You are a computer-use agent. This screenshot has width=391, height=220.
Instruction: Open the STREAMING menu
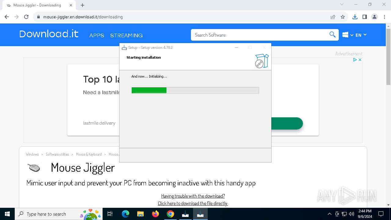[x=126, y=35]
